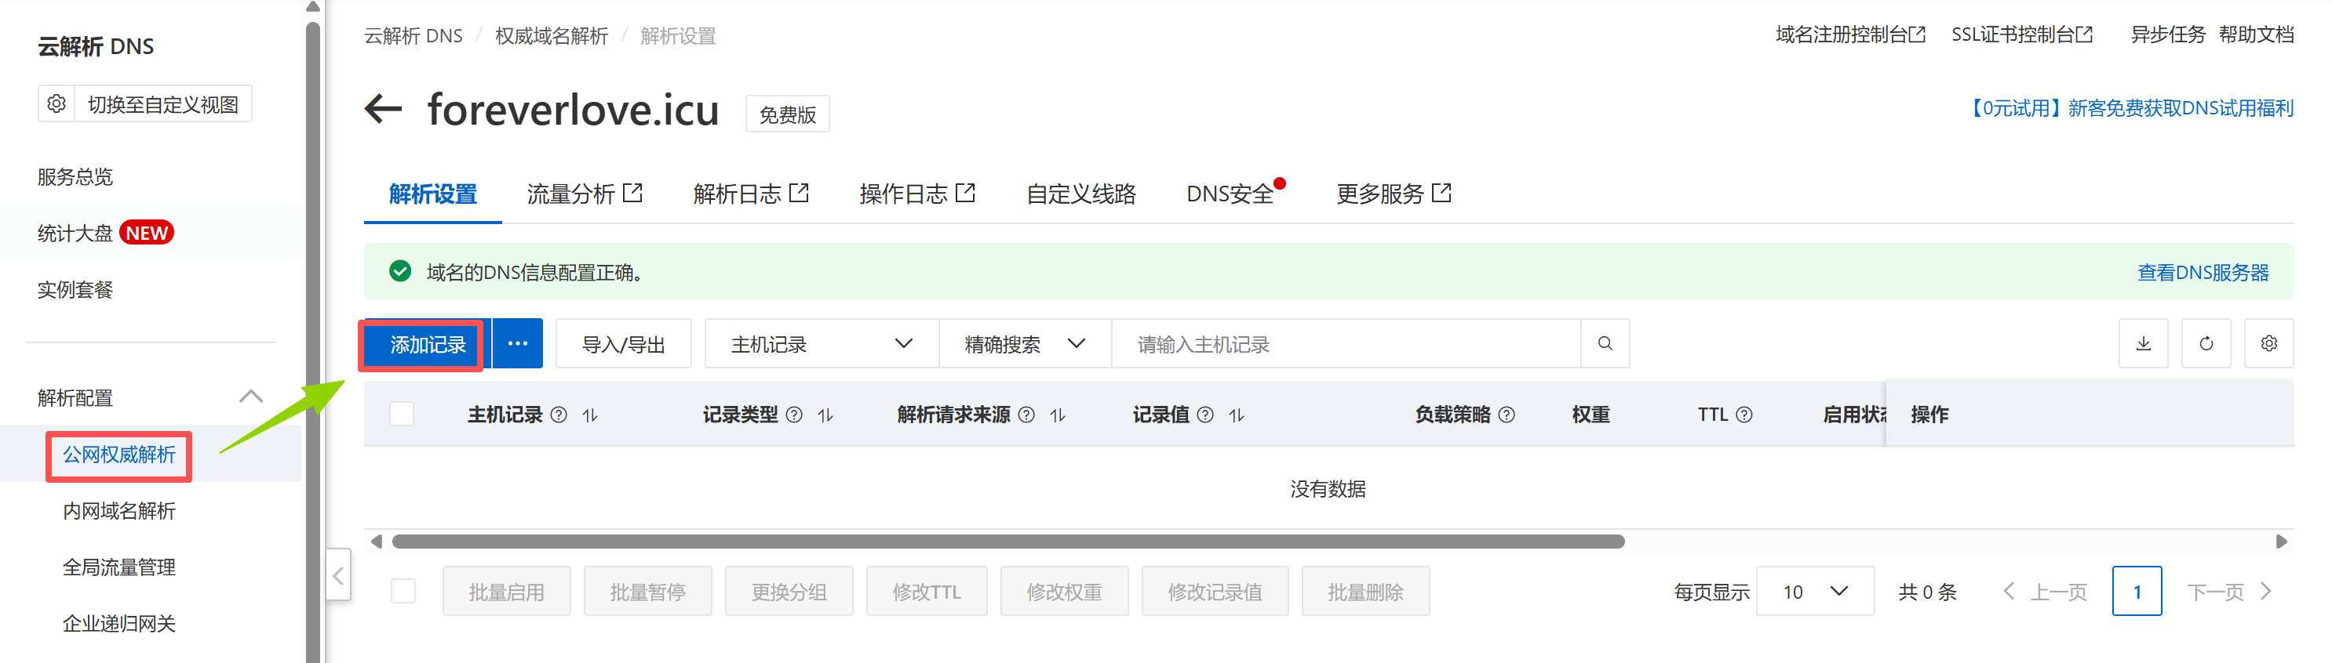
Task: Switch to the 流量分析 tab
Action: point(585,194)
